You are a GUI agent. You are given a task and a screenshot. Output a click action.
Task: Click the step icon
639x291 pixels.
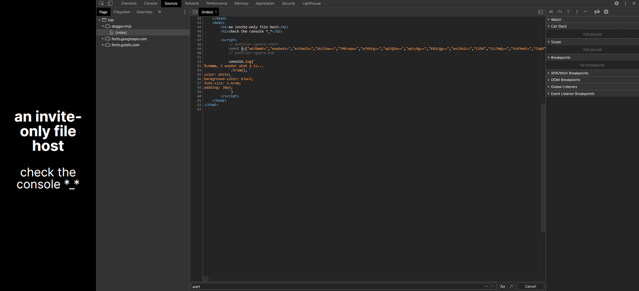586,12
